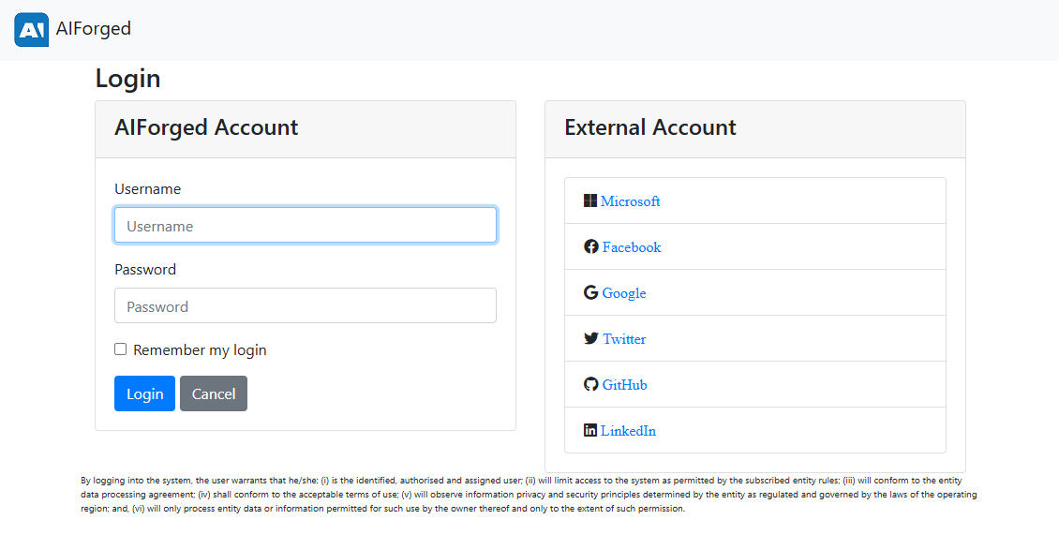Click the GitHub octocat icon

[x=591, y=384]
